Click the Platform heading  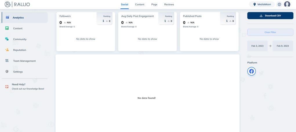tap(252, 63)
